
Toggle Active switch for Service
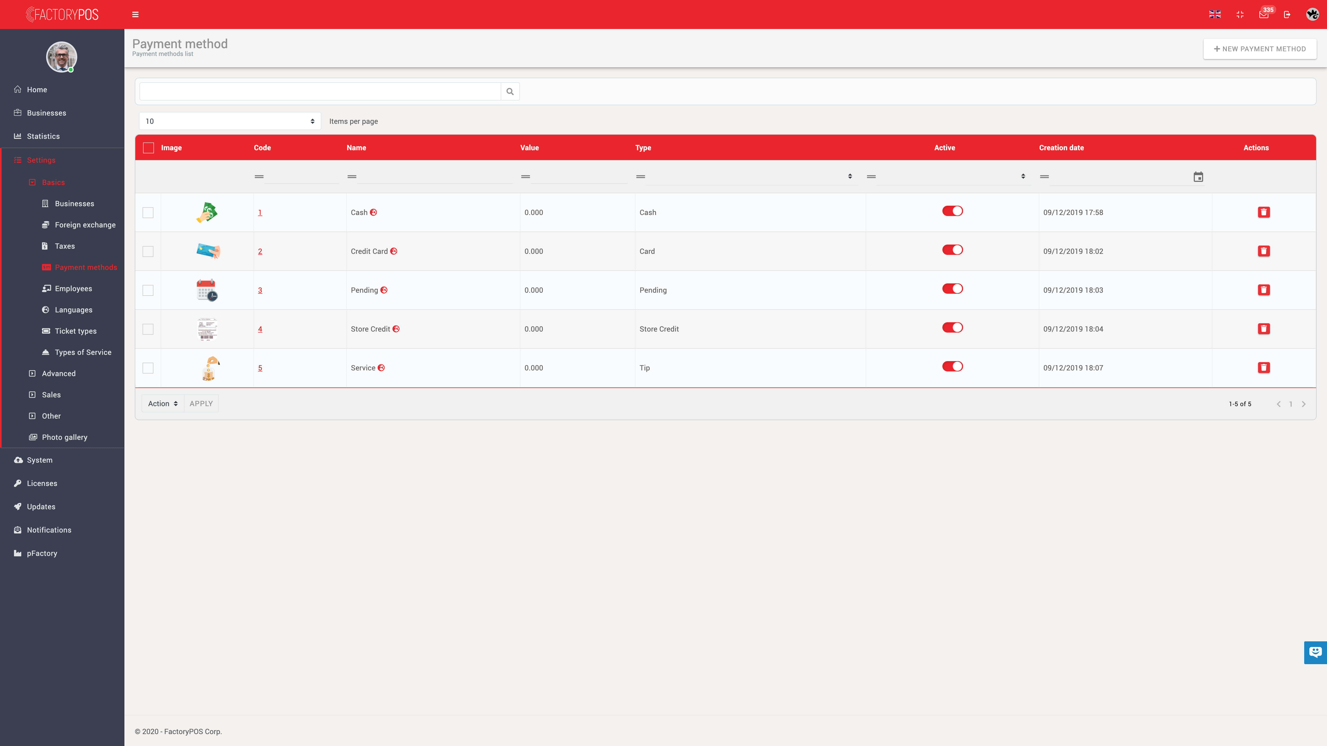coord(952,367)
